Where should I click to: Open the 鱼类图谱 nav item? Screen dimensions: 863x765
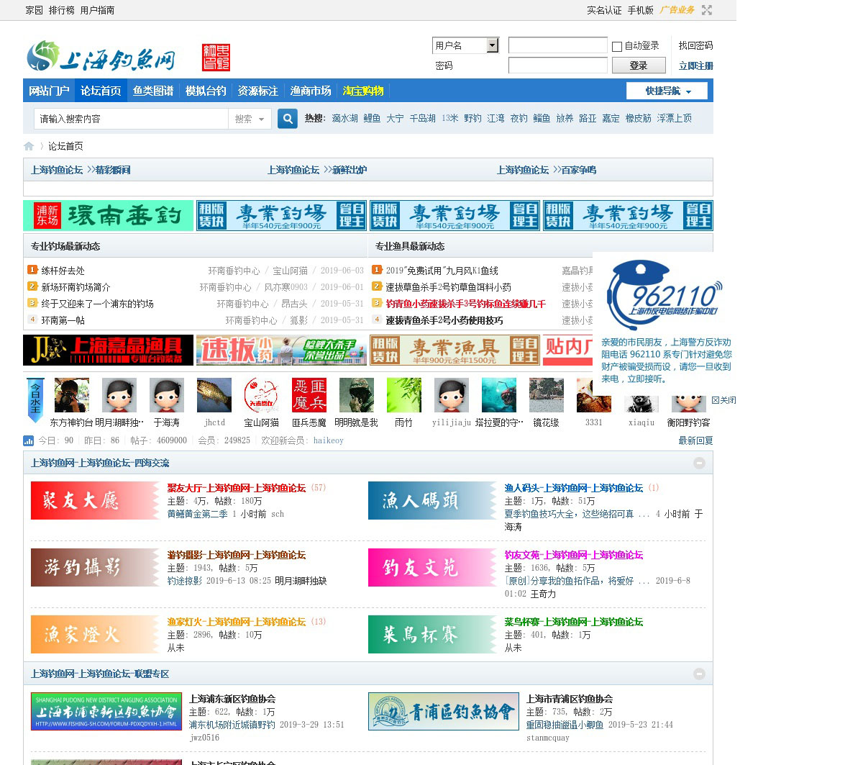click(153, 91)
